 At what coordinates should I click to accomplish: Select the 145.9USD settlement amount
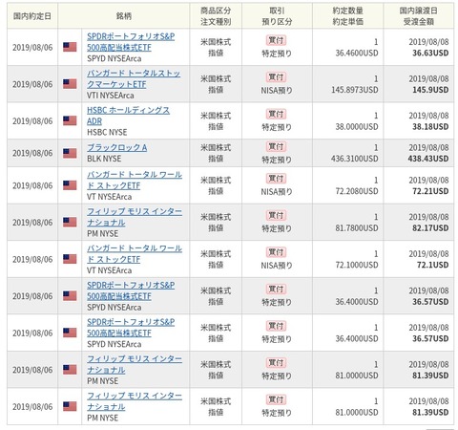point(430,90)
